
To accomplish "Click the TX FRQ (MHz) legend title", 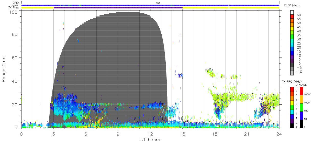I will tap(292, 81).
